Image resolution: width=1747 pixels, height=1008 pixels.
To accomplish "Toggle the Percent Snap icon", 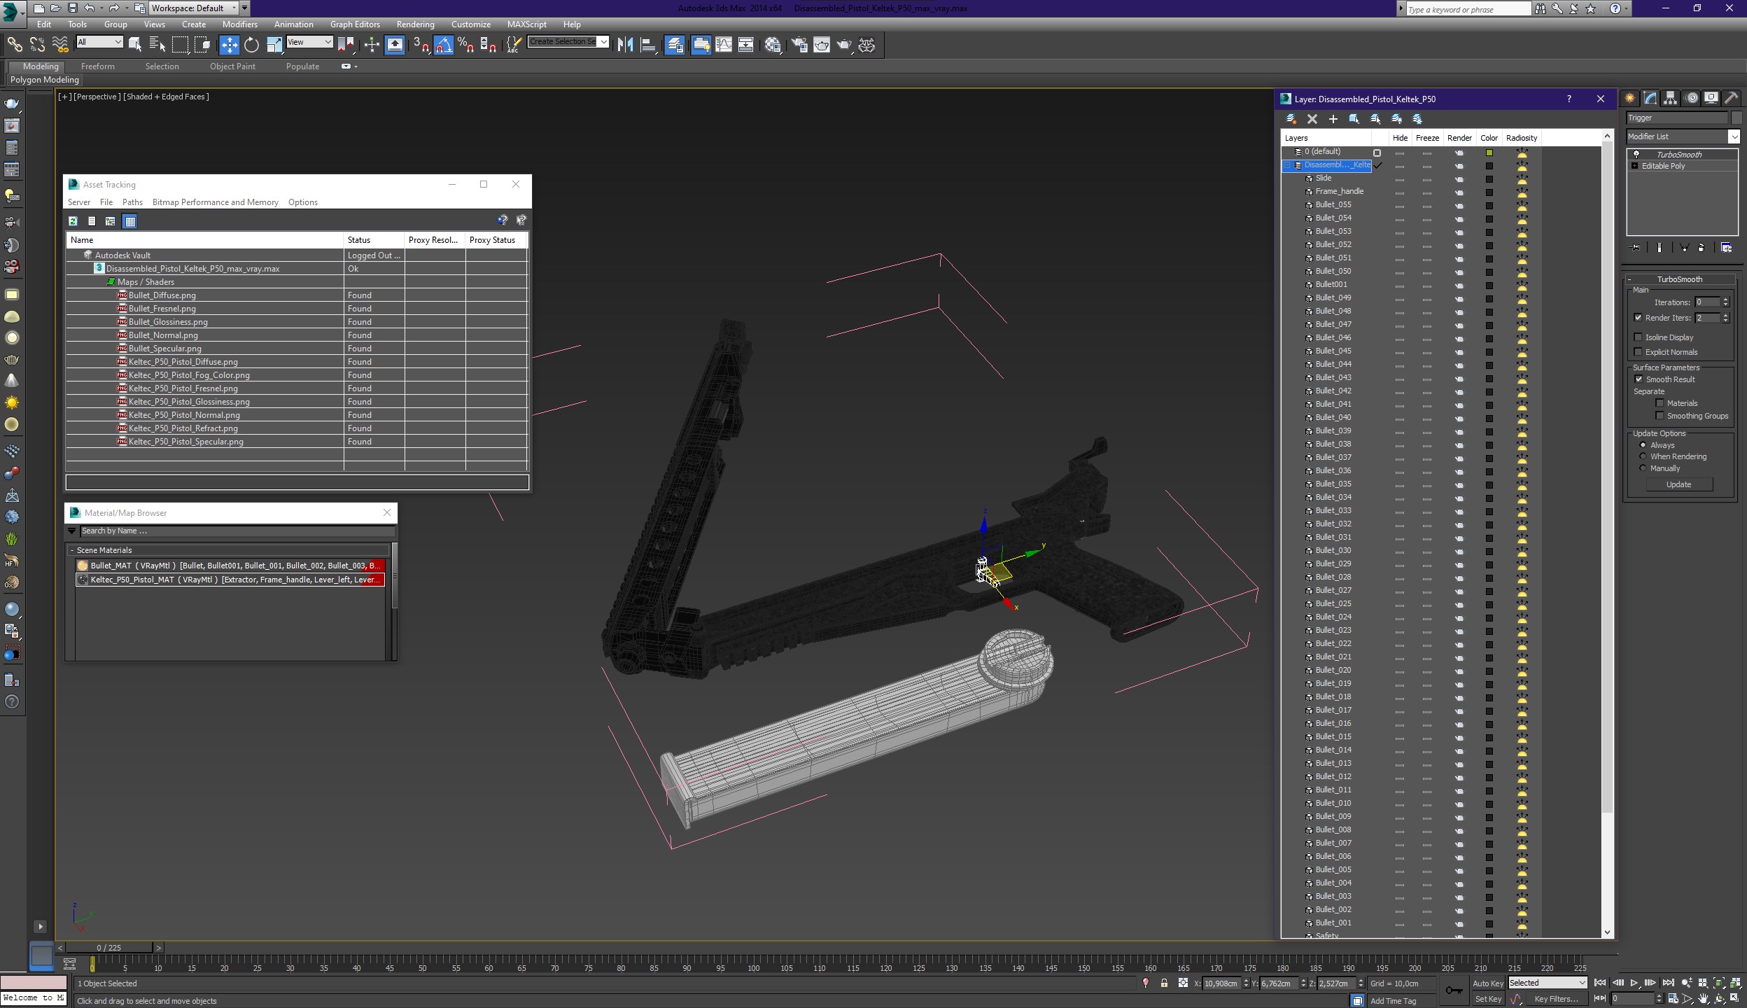I will 466,45.
